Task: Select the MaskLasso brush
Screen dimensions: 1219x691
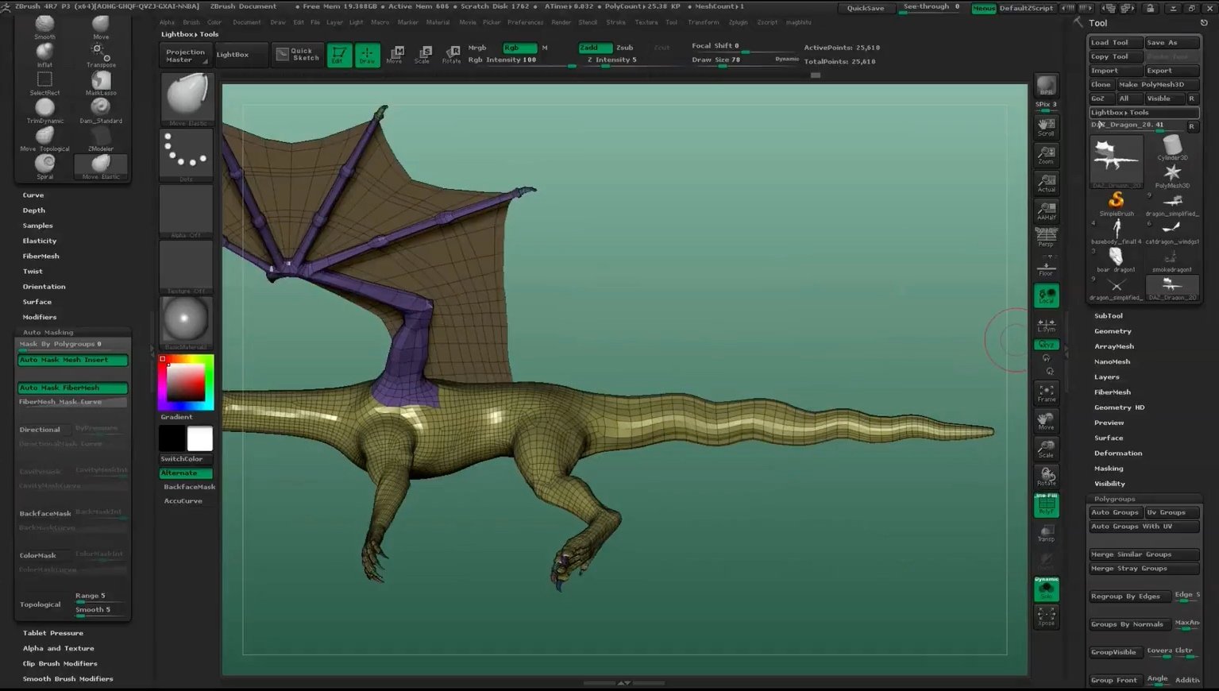Action: point(101,83)
